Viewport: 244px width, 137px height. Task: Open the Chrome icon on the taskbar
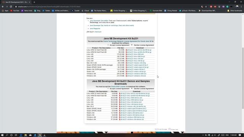point(40,135)
